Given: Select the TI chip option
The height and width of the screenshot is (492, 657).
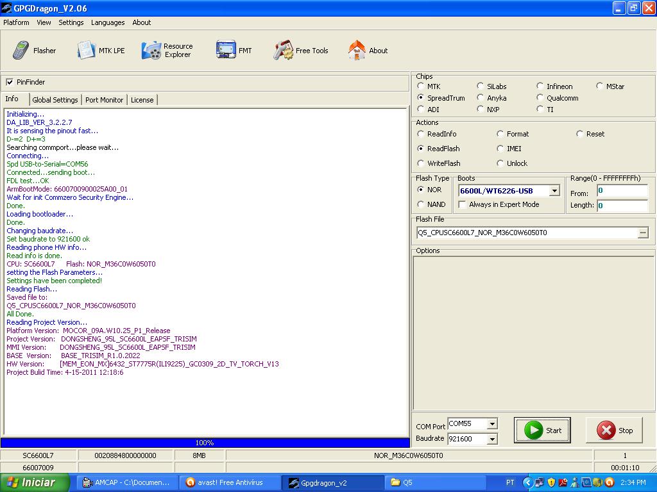Looking at the screenshot, I should 540,109.
